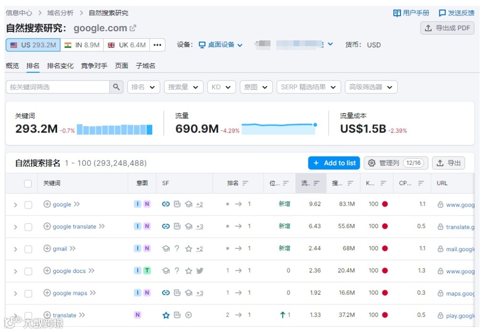Click the plus icon beside google docs
The width and height of the screenshot is (483, 332).
click(47, 271)
